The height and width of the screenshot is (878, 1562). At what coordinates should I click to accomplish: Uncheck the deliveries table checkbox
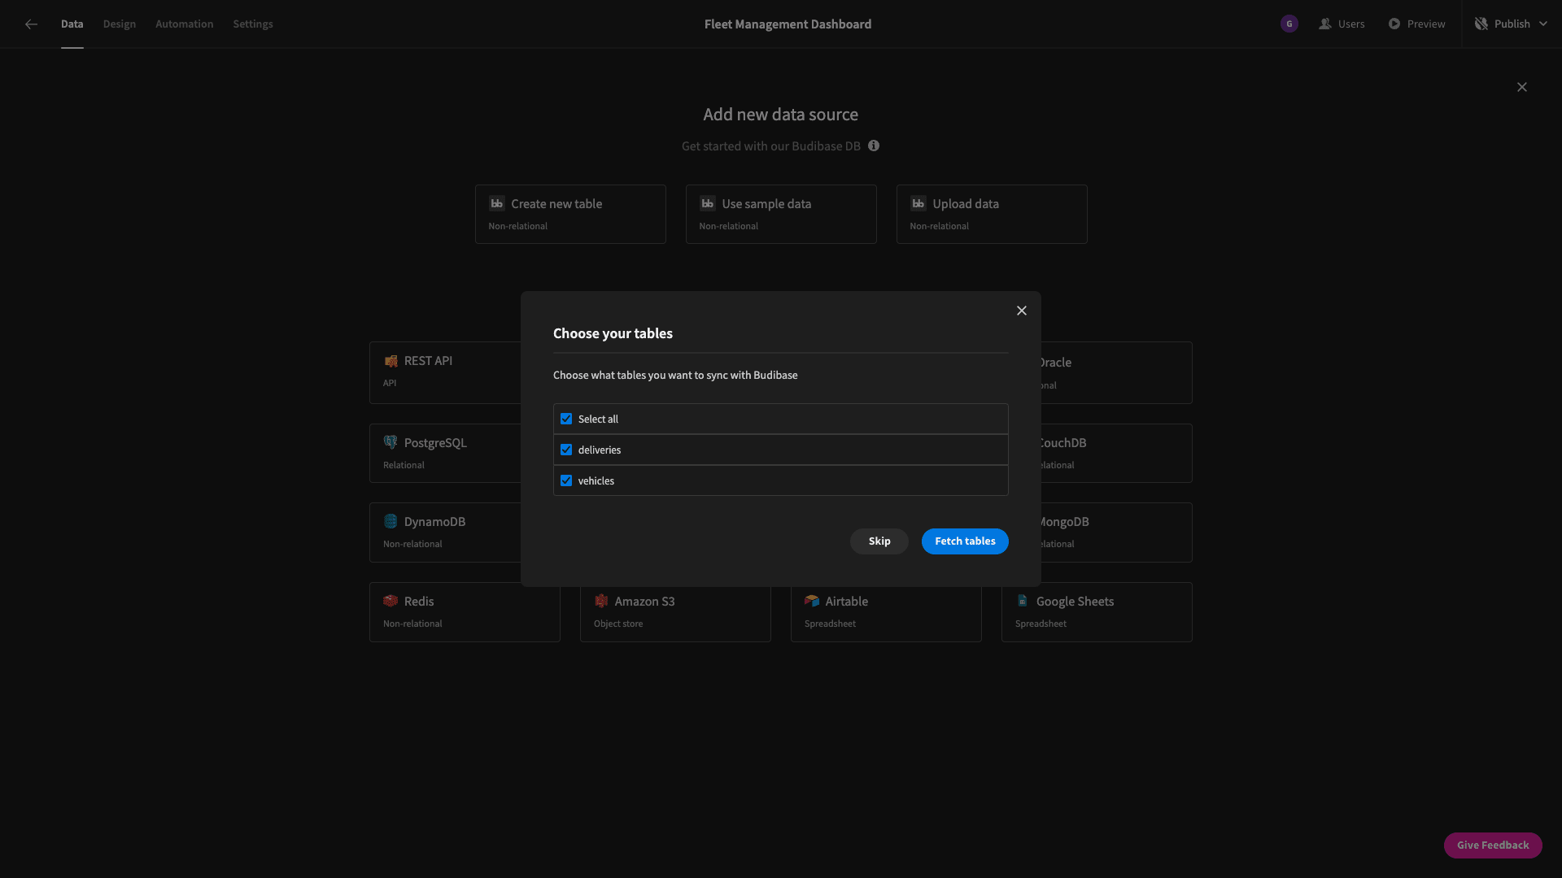coord(566,450)
